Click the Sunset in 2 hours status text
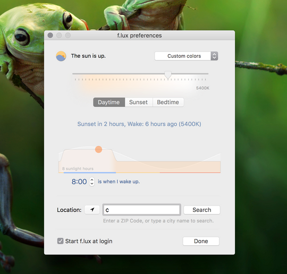This screenshot has height=274, width=287. (x=139, y=124)
